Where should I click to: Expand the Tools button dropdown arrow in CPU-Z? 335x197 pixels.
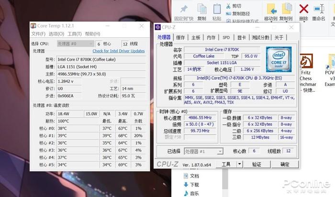(239, 164)
